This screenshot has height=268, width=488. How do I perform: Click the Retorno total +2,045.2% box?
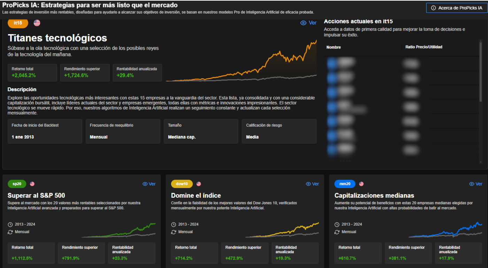[x=32, y=73]
